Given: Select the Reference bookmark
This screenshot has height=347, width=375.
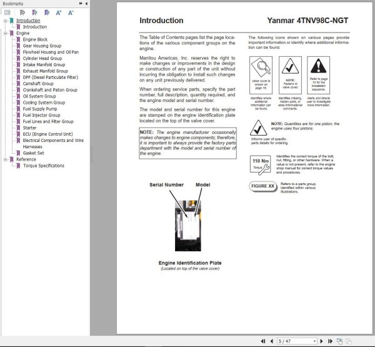Looking at the screenshot, I should [26, 159].
